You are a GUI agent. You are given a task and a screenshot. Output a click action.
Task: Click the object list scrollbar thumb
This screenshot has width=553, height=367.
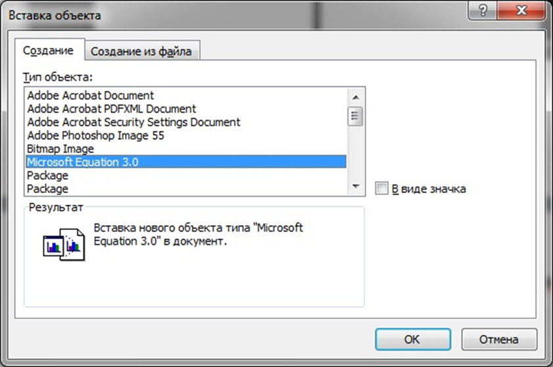[356, 116]
